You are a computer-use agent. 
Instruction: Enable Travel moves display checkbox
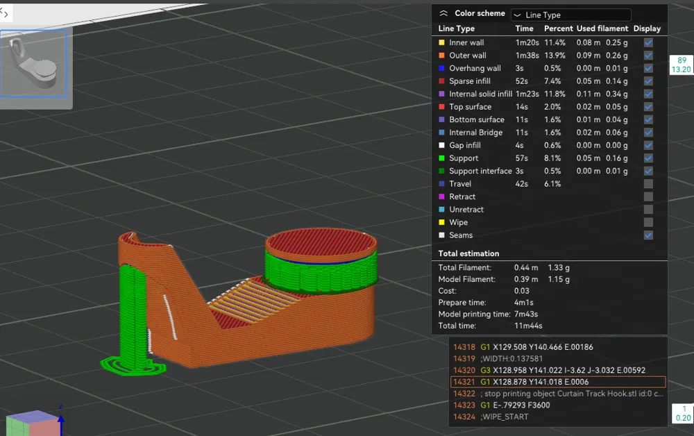648,184
